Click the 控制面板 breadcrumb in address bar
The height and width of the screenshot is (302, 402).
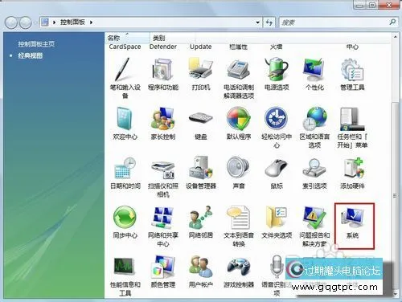coord(72,22)
